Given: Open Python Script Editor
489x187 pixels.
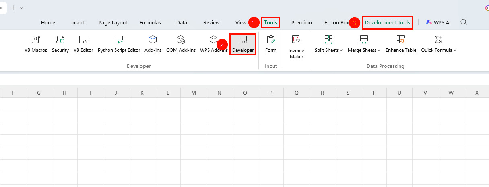Looking at the screenshot, I should (119, 44).
